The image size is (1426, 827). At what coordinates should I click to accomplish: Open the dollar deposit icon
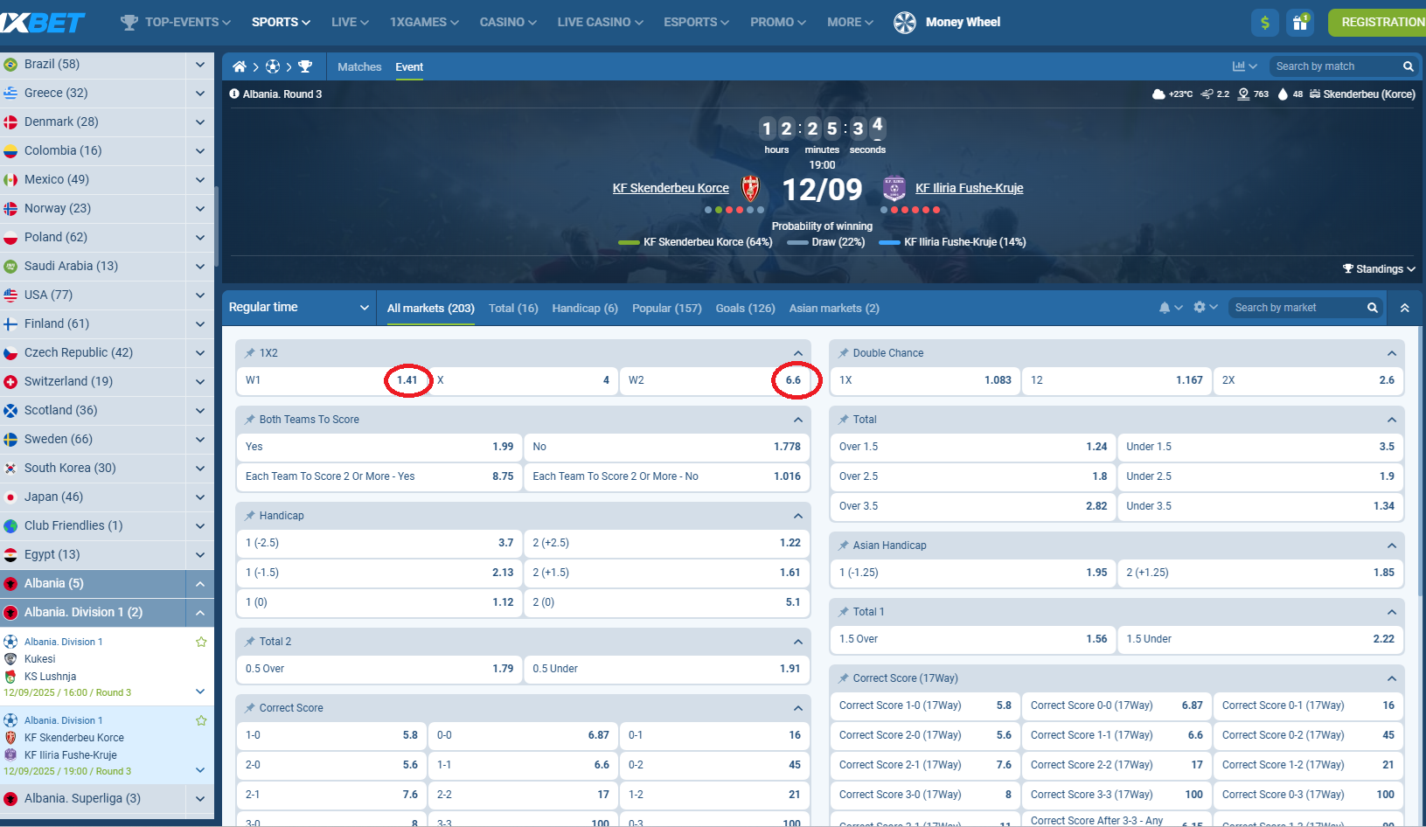[1265, 22]
